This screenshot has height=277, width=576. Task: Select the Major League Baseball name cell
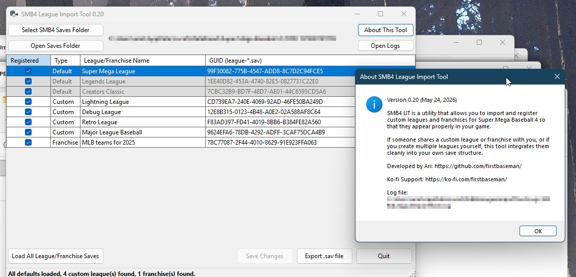pos(143,132)
